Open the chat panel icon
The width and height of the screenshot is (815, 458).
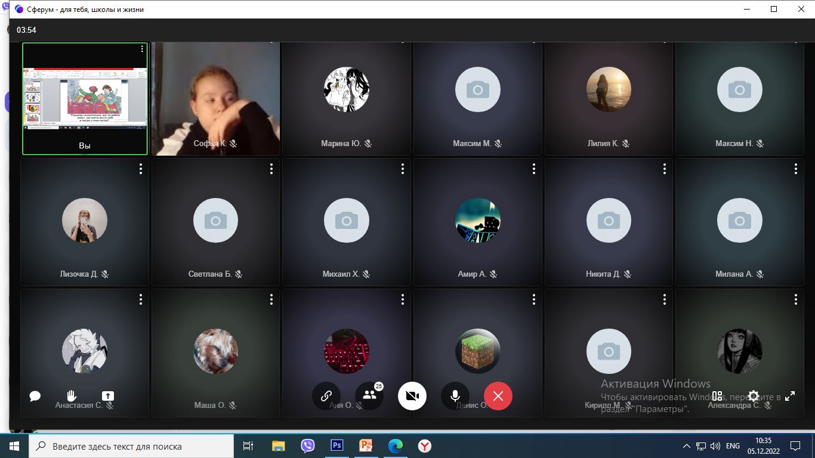point(35,396)
